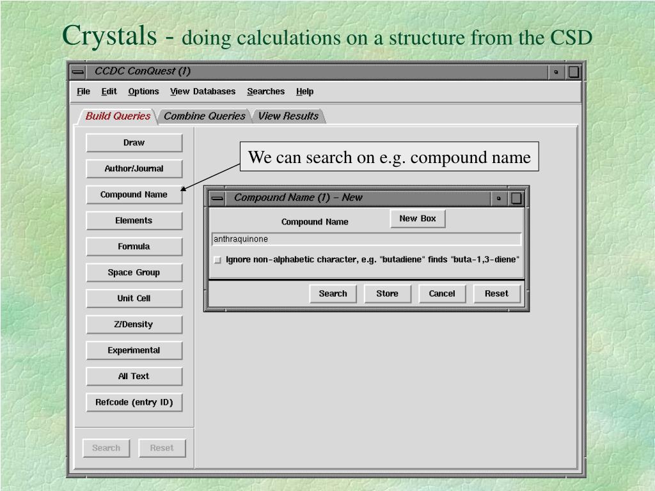The image size is (655, 491).
Task: Click the Draw query button
Action: 134,143
